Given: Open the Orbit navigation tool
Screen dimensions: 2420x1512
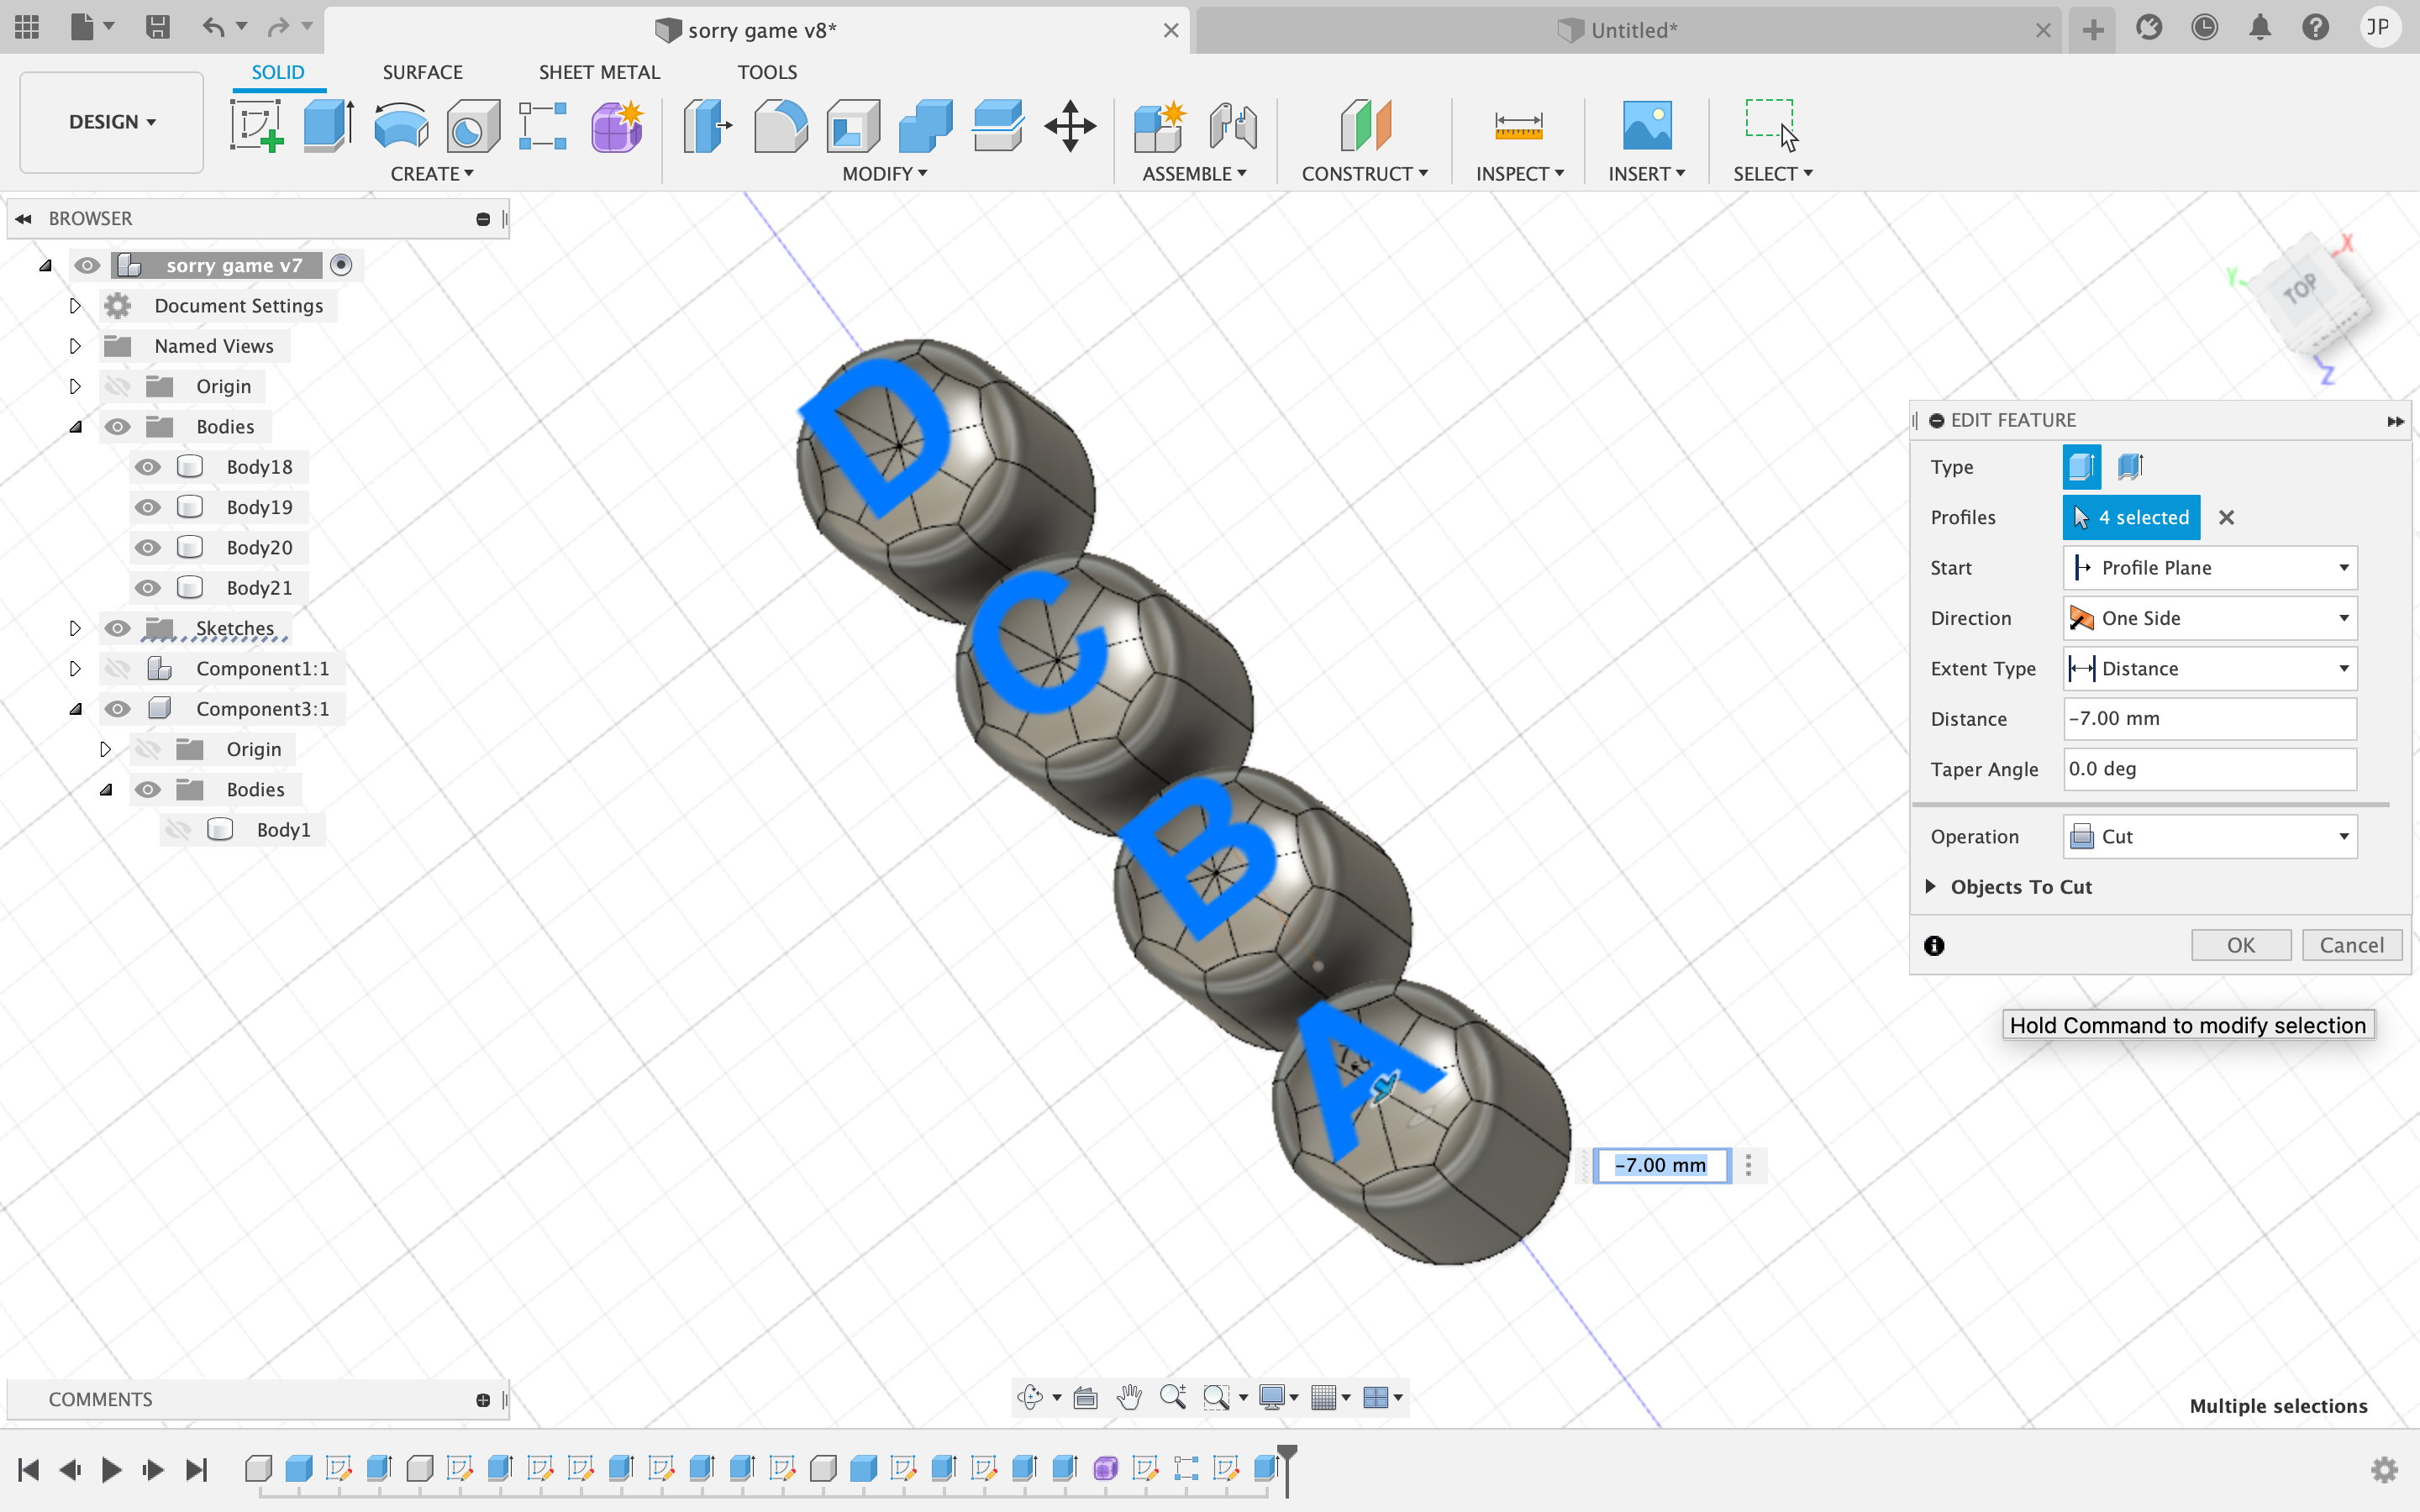Looking at the screenshot, I should (x=1030, y=1397).
